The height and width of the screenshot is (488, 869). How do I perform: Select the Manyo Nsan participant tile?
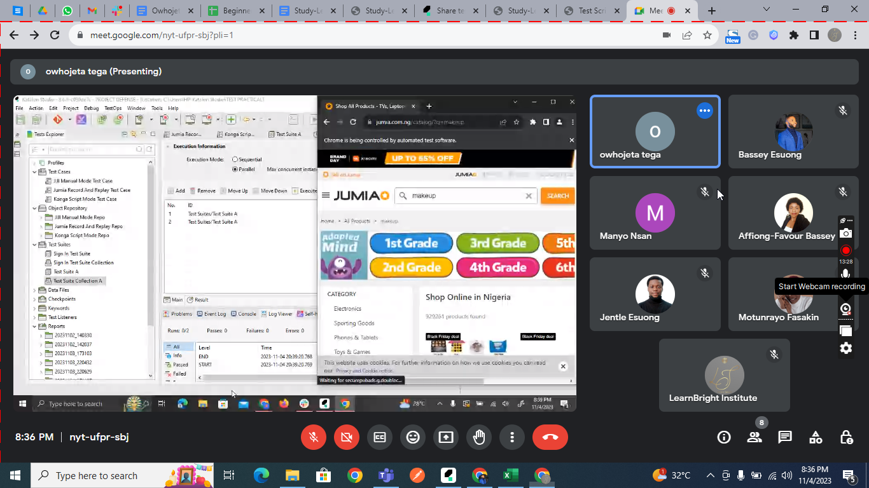pyautogui.click(x=655, y=213)
